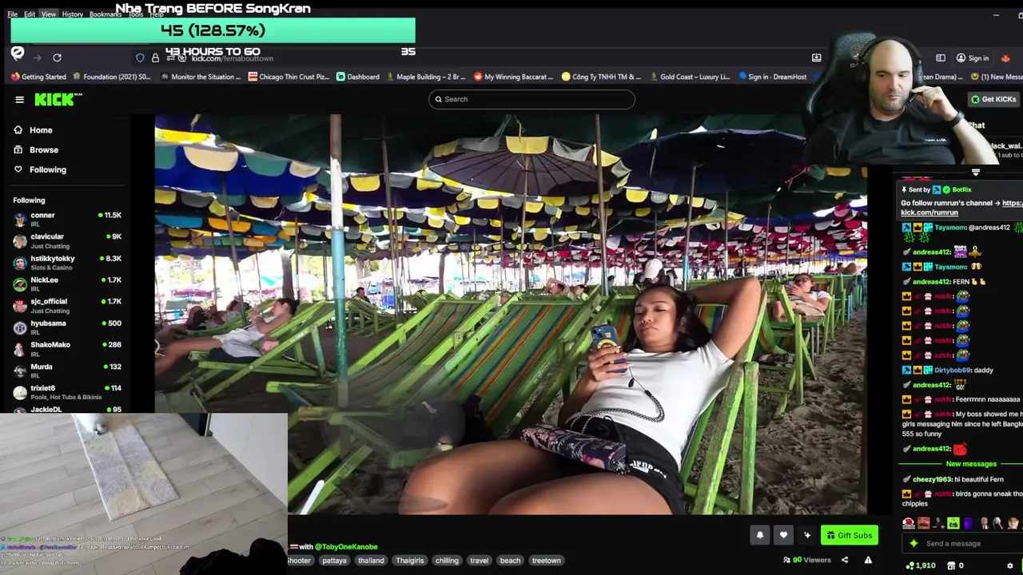This screenshot has width=1023, height=575.
Task: Click the sparkle icon beside Gift Subs
Action: (x=807, y=535)
